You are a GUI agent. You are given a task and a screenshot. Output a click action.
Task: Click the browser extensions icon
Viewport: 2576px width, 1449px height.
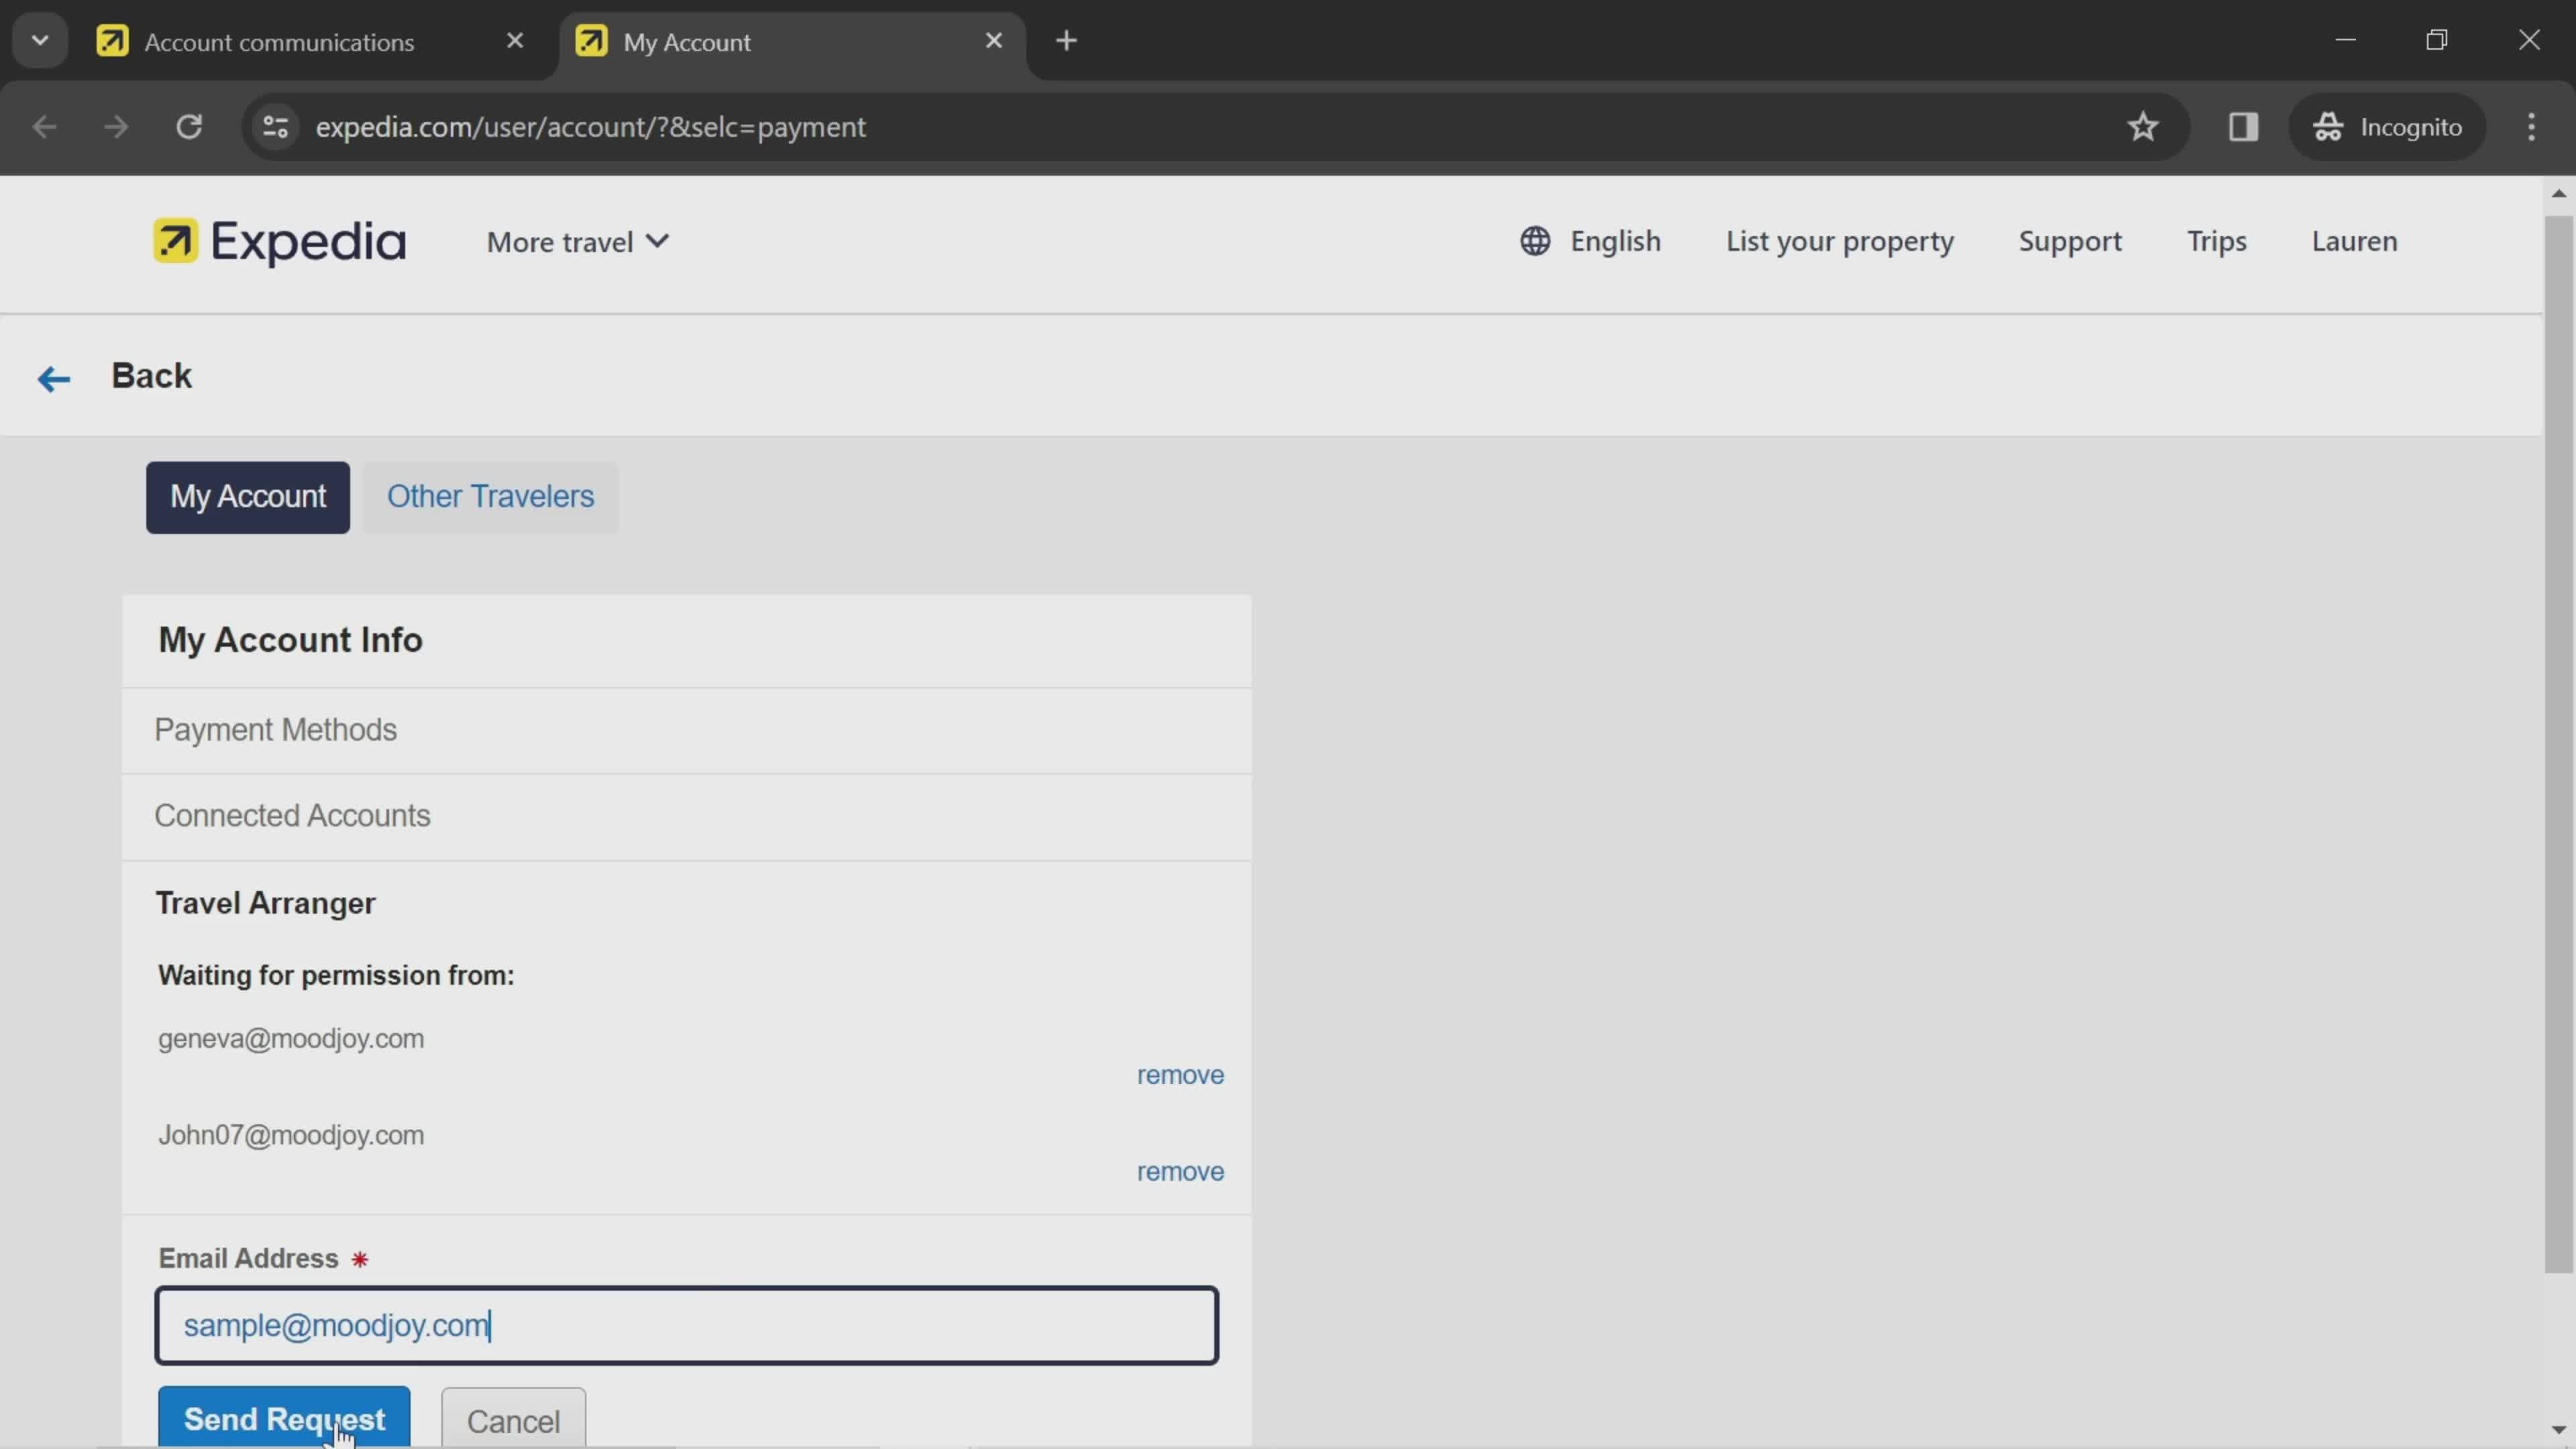coord(2243,125)
